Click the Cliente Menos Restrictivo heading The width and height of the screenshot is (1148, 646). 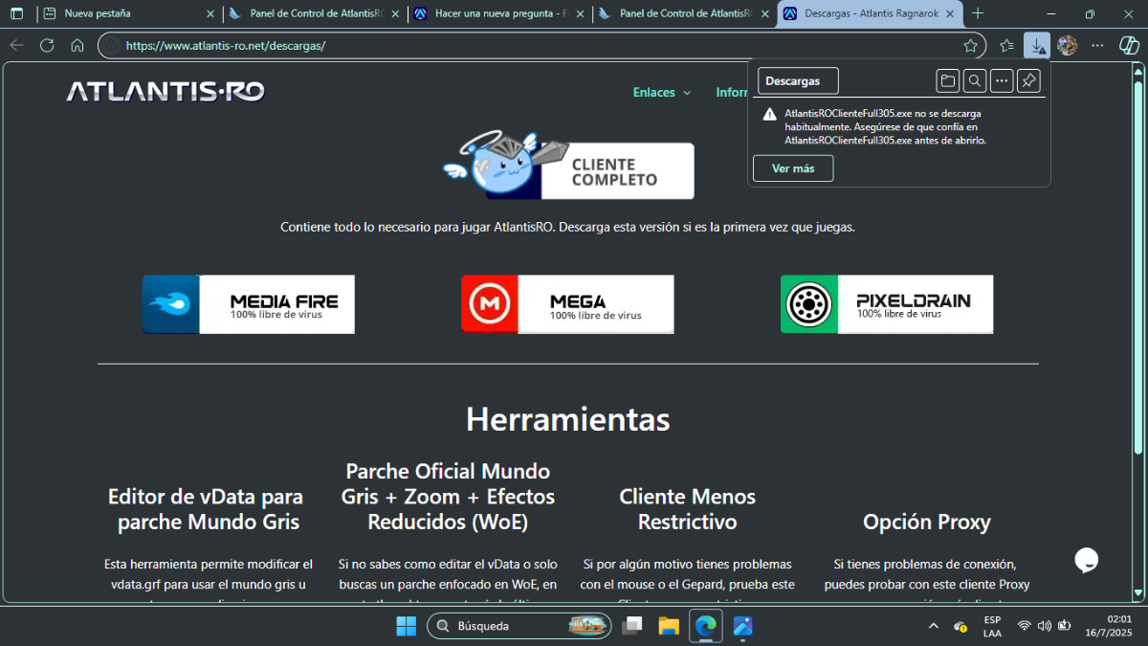pyautogui.click(x=687, y=509)
